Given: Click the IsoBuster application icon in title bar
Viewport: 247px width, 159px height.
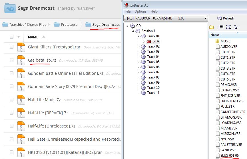Looking at the screenshot, I should 126,5.
